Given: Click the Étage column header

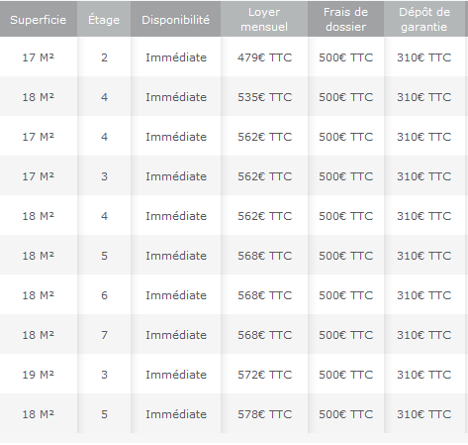Looking at the screenshot, I should click(104, 19).
